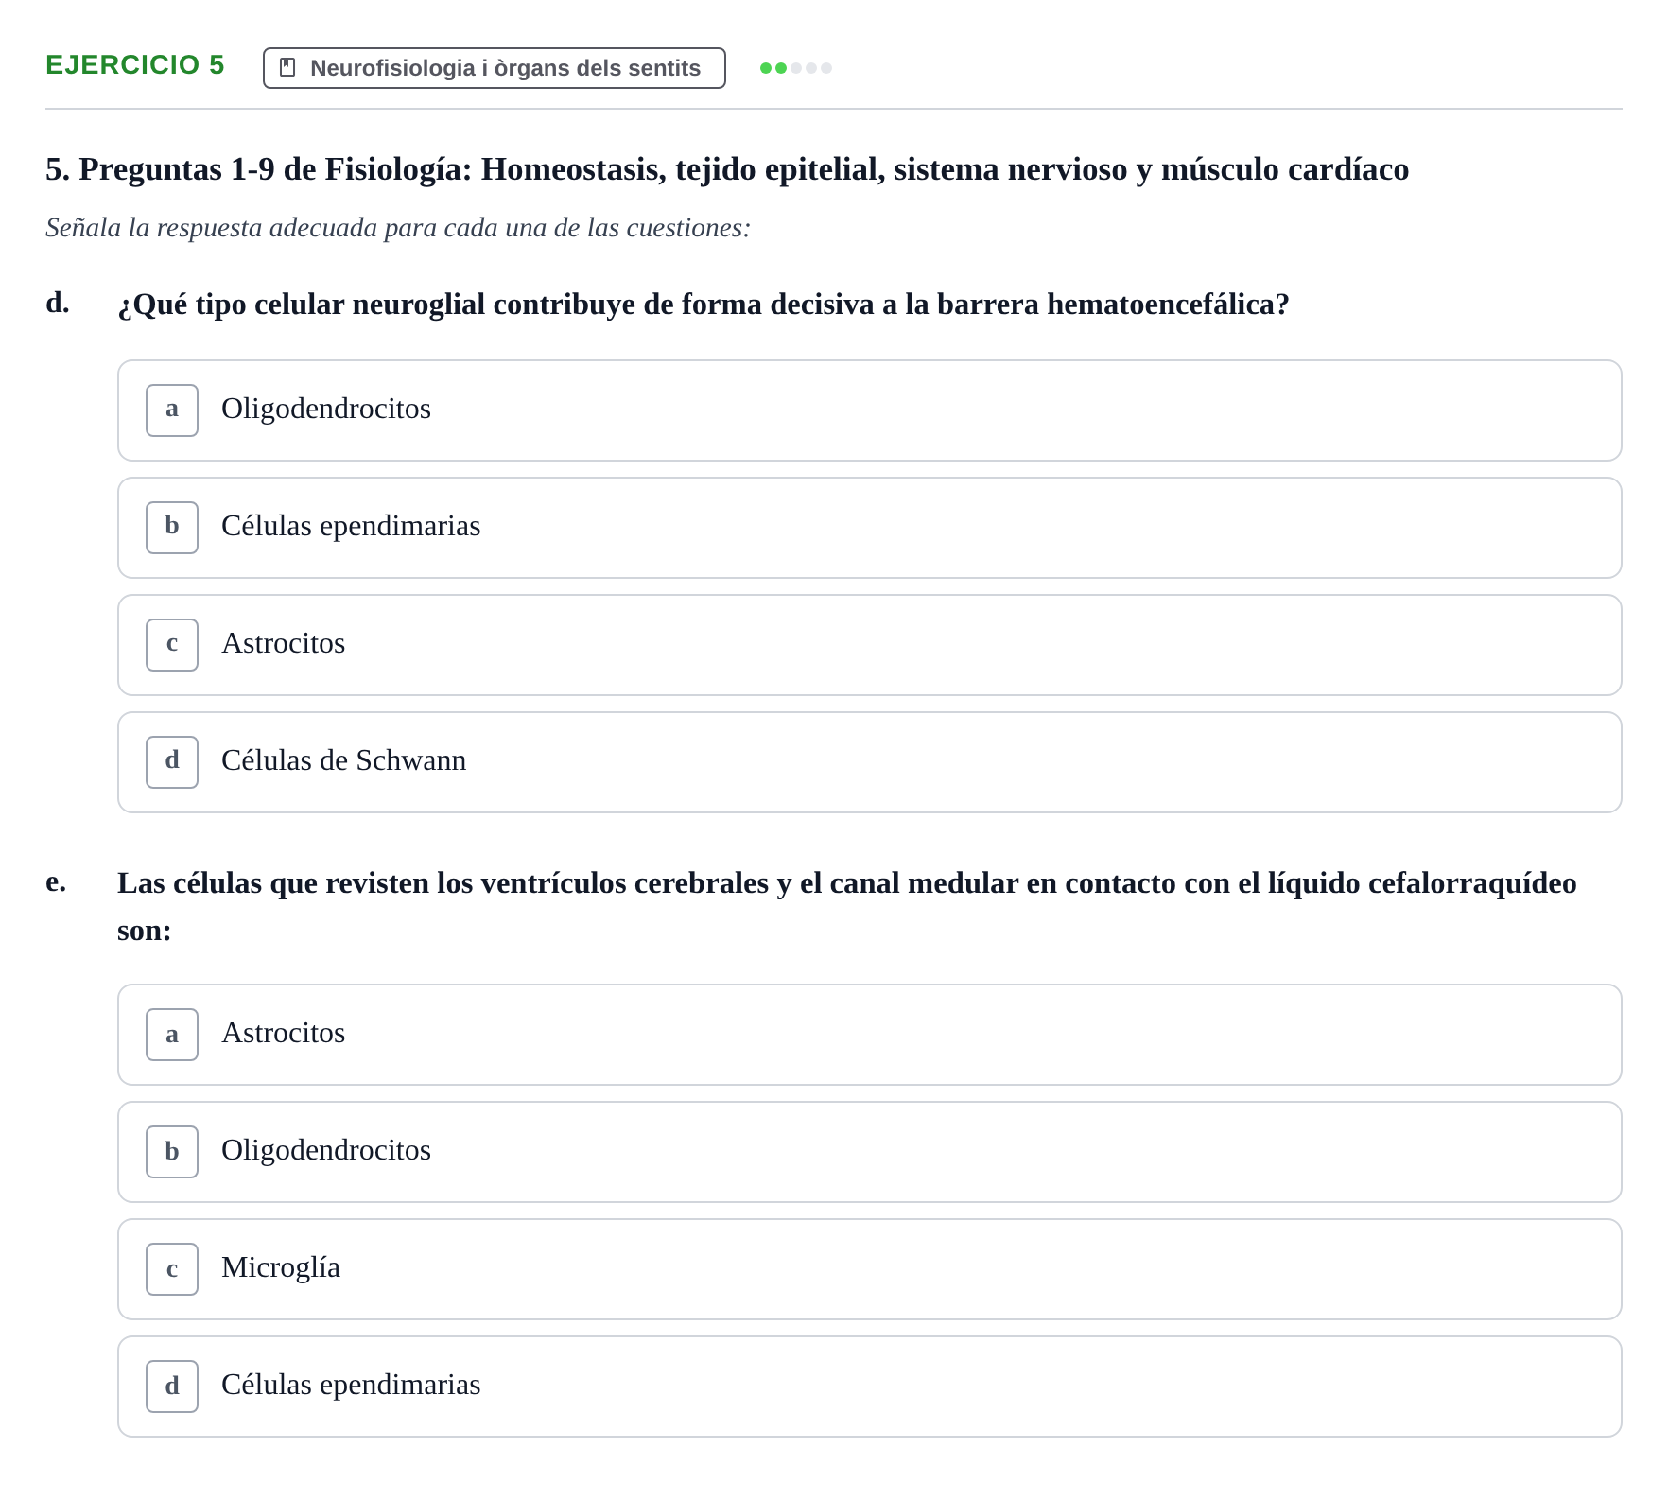Open the Neurofisiologia i òrgans dels sentits tag
Viewport: 1668px width, 1500px height.
[x=494, y=68]
